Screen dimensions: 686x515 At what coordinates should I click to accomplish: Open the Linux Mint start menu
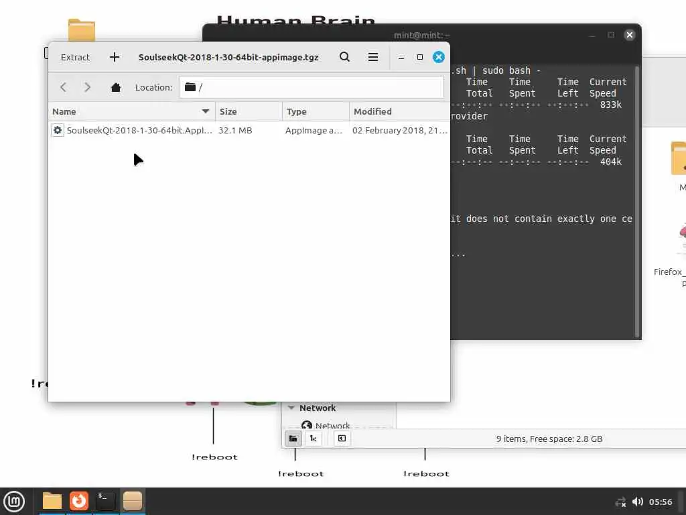click(15, 502)
